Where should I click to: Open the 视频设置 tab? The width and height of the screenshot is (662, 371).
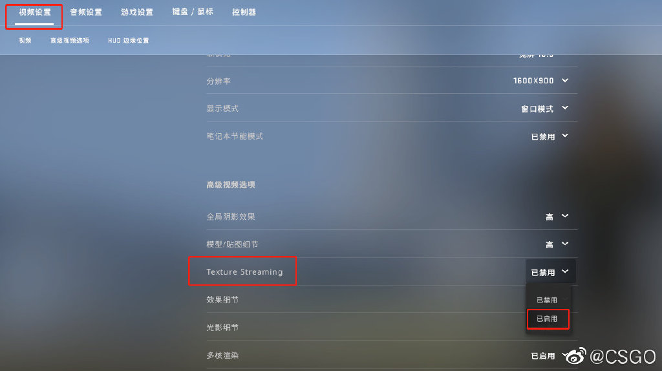click(x=35, y=12)
